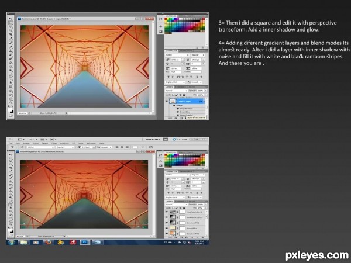Click foreground/background colors in lower toolbox

click(11, 231)
